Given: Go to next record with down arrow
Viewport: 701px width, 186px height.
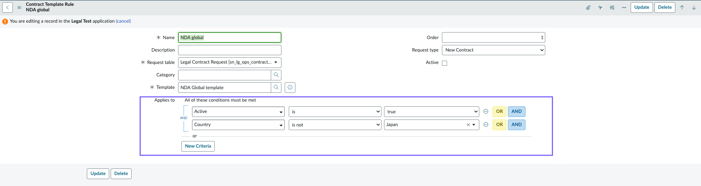Looking at the screenshot, I should click(694, 7).
